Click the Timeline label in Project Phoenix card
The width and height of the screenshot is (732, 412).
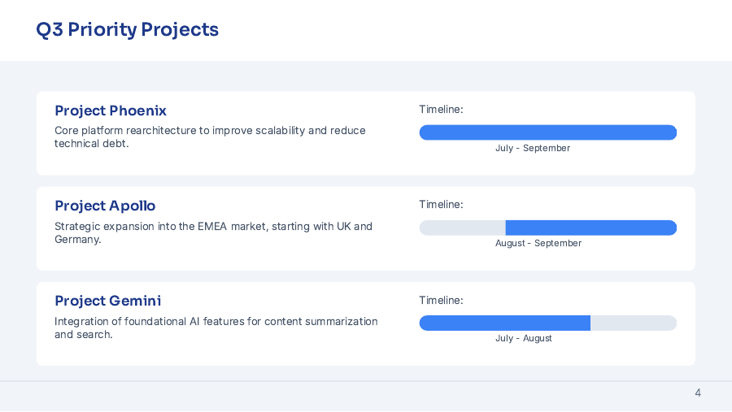point(441,110)
